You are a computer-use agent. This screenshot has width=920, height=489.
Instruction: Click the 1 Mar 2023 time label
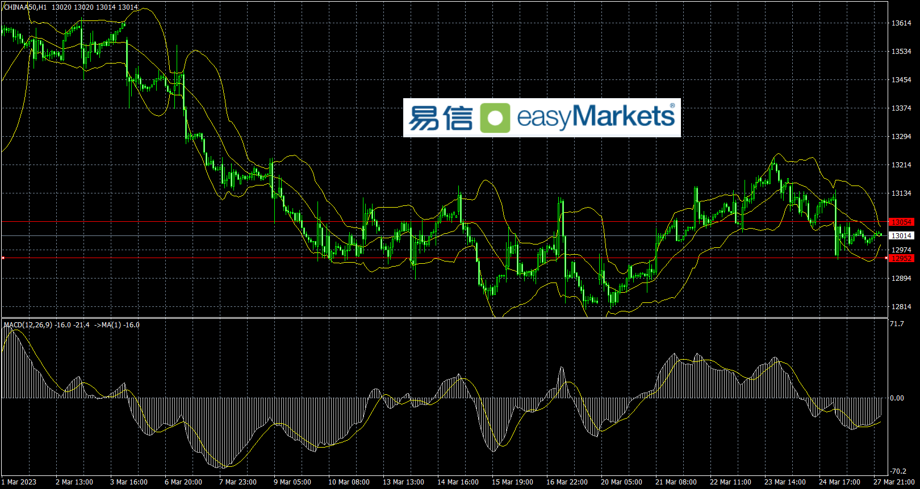click(19, 482)
